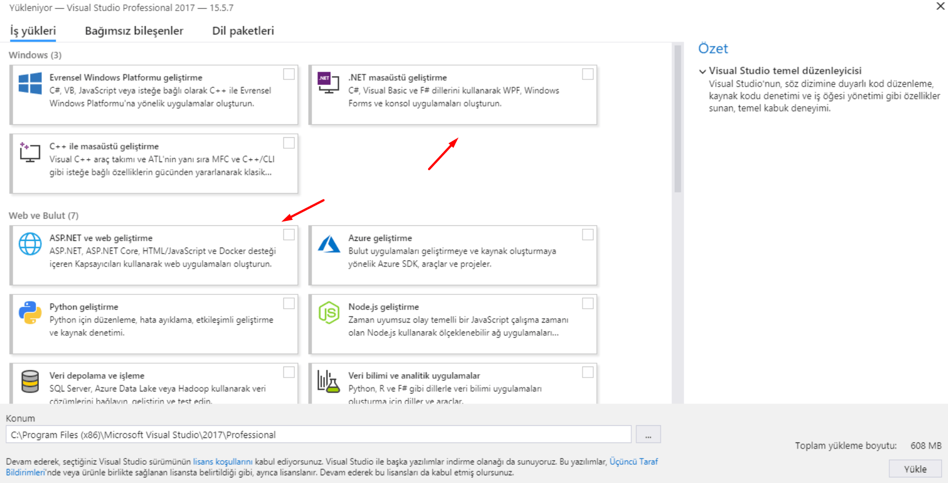Click the C++ ile masaüstü geliştirme icon

30,152
